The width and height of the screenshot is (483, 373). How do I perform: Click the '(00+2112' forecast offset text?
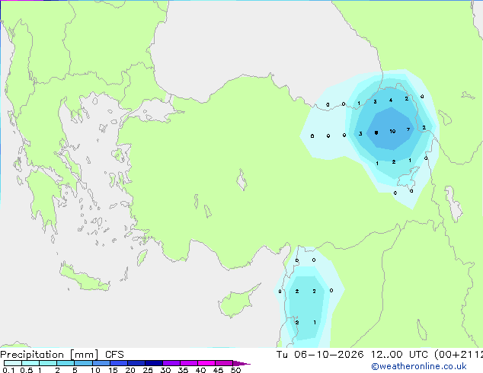[459, 355]
